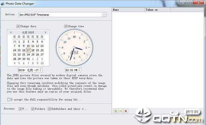206x125 pixels.
Task: Click the time field stepper arrows
Action: (79, 70)
